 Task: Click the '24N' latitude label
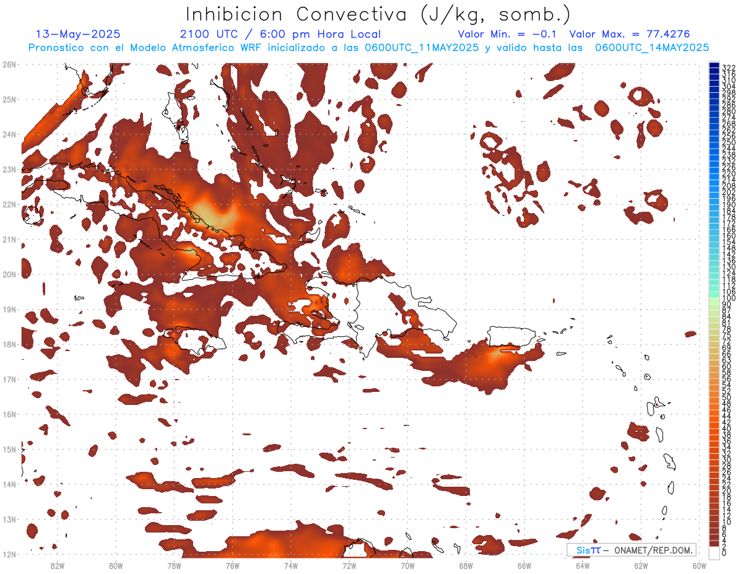pyautogui.click(x=9, y=134)
